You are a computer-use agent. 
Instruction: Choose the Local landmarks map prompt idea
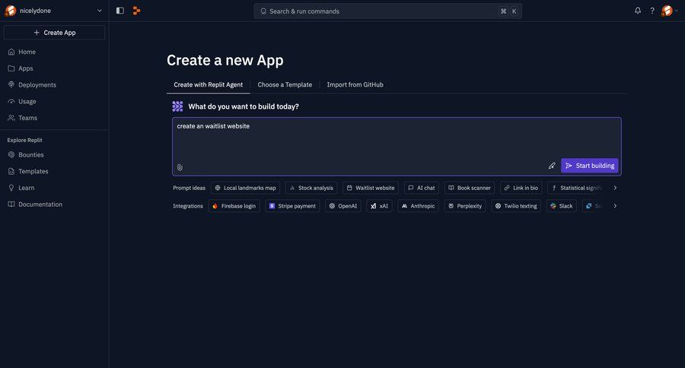(x=246, y=188)
